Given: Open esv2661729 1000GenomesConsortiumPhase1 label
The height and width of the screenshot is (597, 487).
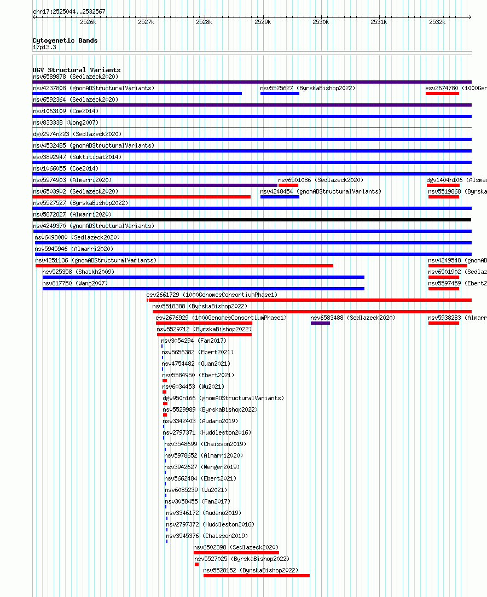Looking at the screenshot, I should pos(212,295).
